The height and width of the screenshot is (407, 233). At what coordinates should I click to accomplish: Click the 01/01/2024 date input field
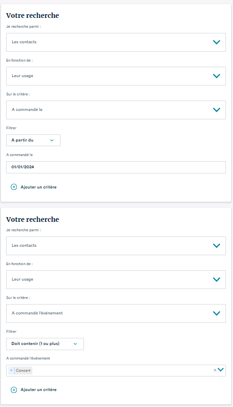coord(116,167)
